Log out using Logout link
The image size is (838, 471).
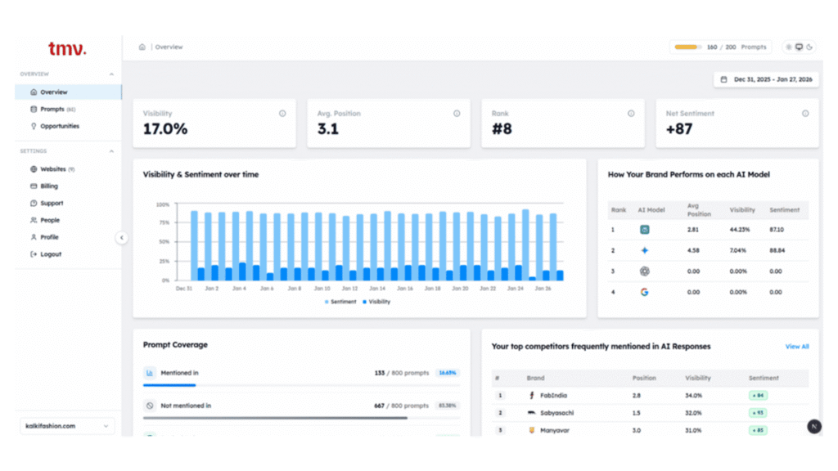click(x=68, y=254)
